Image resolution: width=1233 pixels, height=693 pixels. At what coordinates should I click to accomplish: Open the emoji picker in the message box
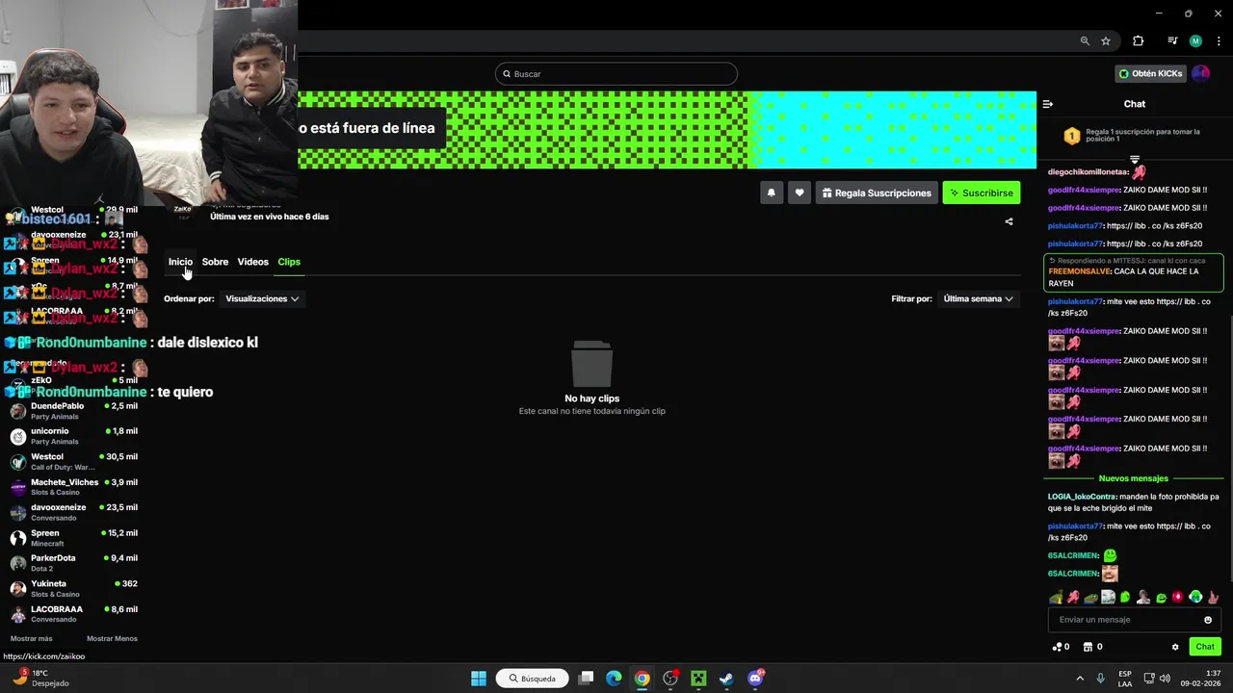tap(1208, 620)
